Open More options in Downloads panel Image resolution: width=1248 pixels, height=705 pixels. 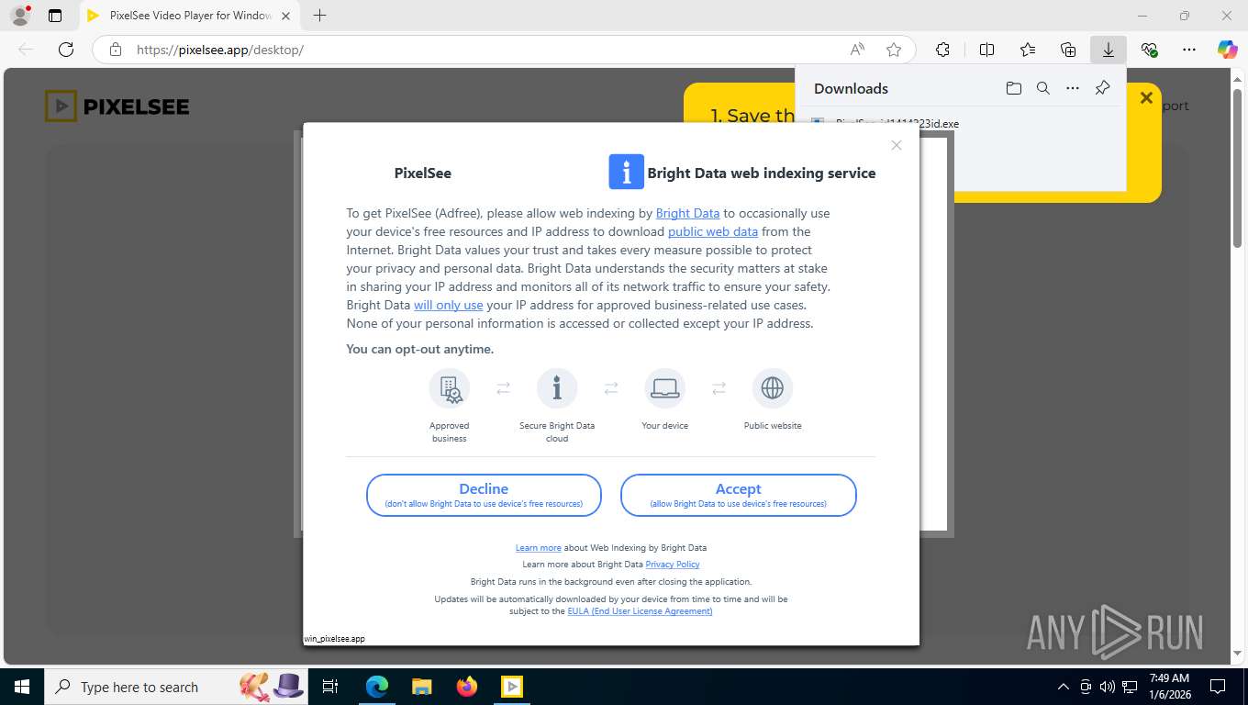click(1072, 88)
